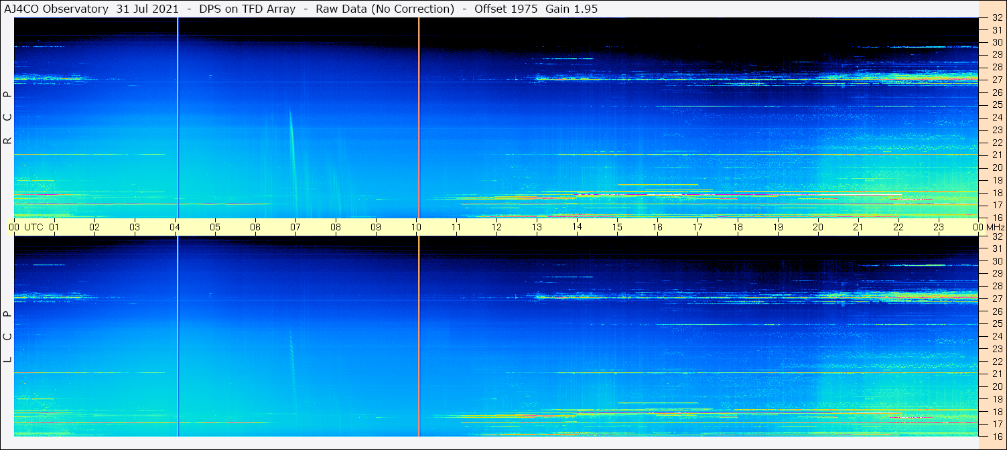Click hour "20" on UTC time axis
Viewport: 1007px width, 450px height.
pos(818,227)
